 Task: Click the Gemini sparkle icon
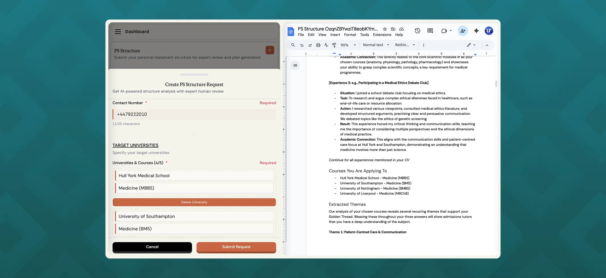coord(476,31)
